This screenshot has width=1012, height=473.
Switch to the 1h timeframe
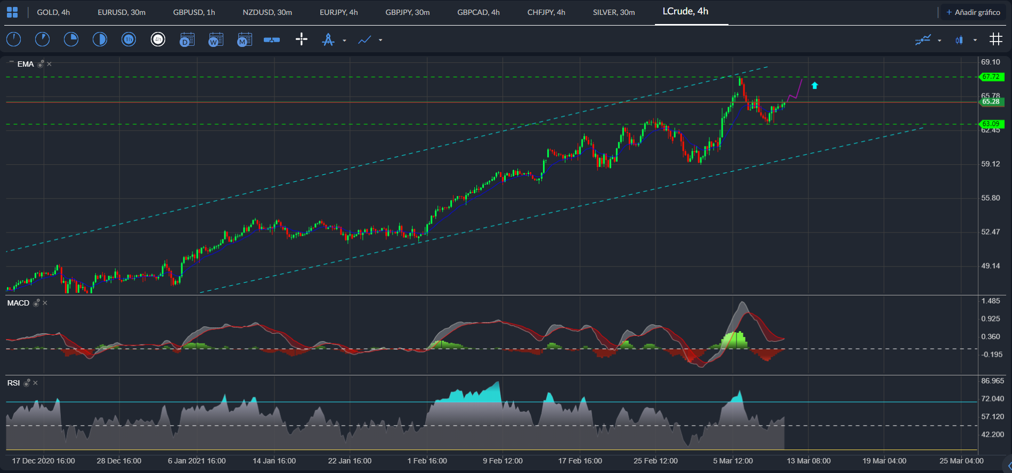tap(128, 39)
